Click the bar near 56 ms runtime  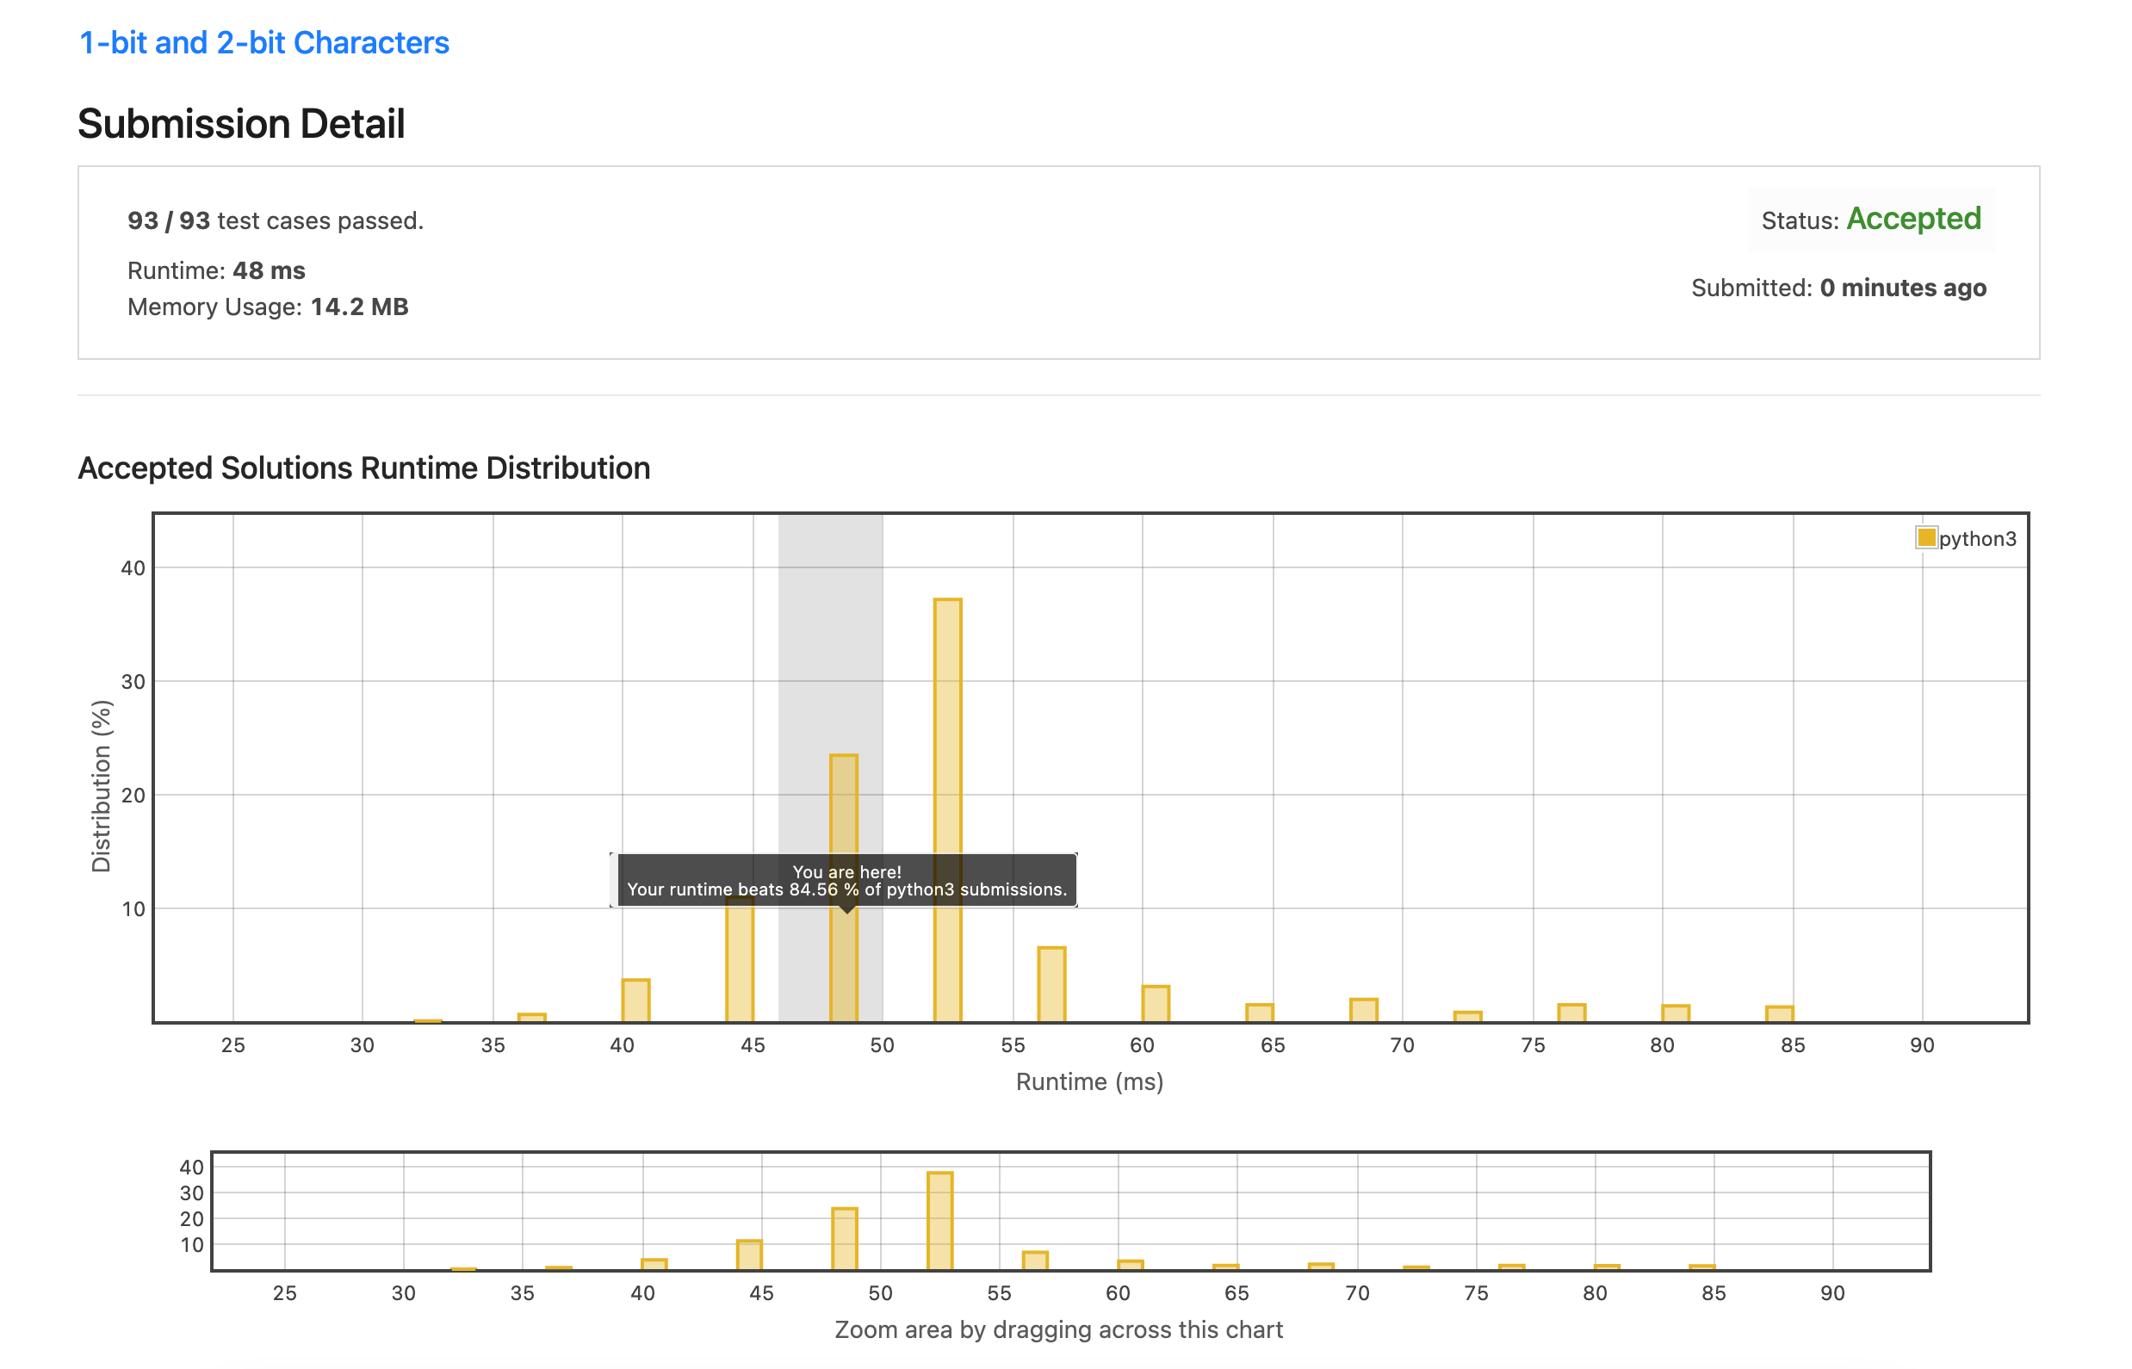click(x=1051, y=985)
